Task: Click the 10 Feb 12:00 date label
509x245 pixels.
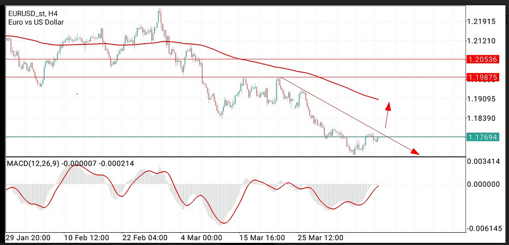Action: tap(86, 237)
